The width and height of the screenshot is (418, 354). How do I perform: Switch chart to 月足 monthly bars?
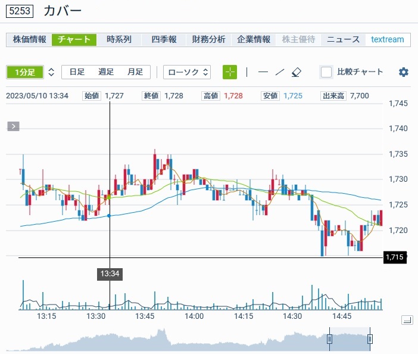[135, 72]
